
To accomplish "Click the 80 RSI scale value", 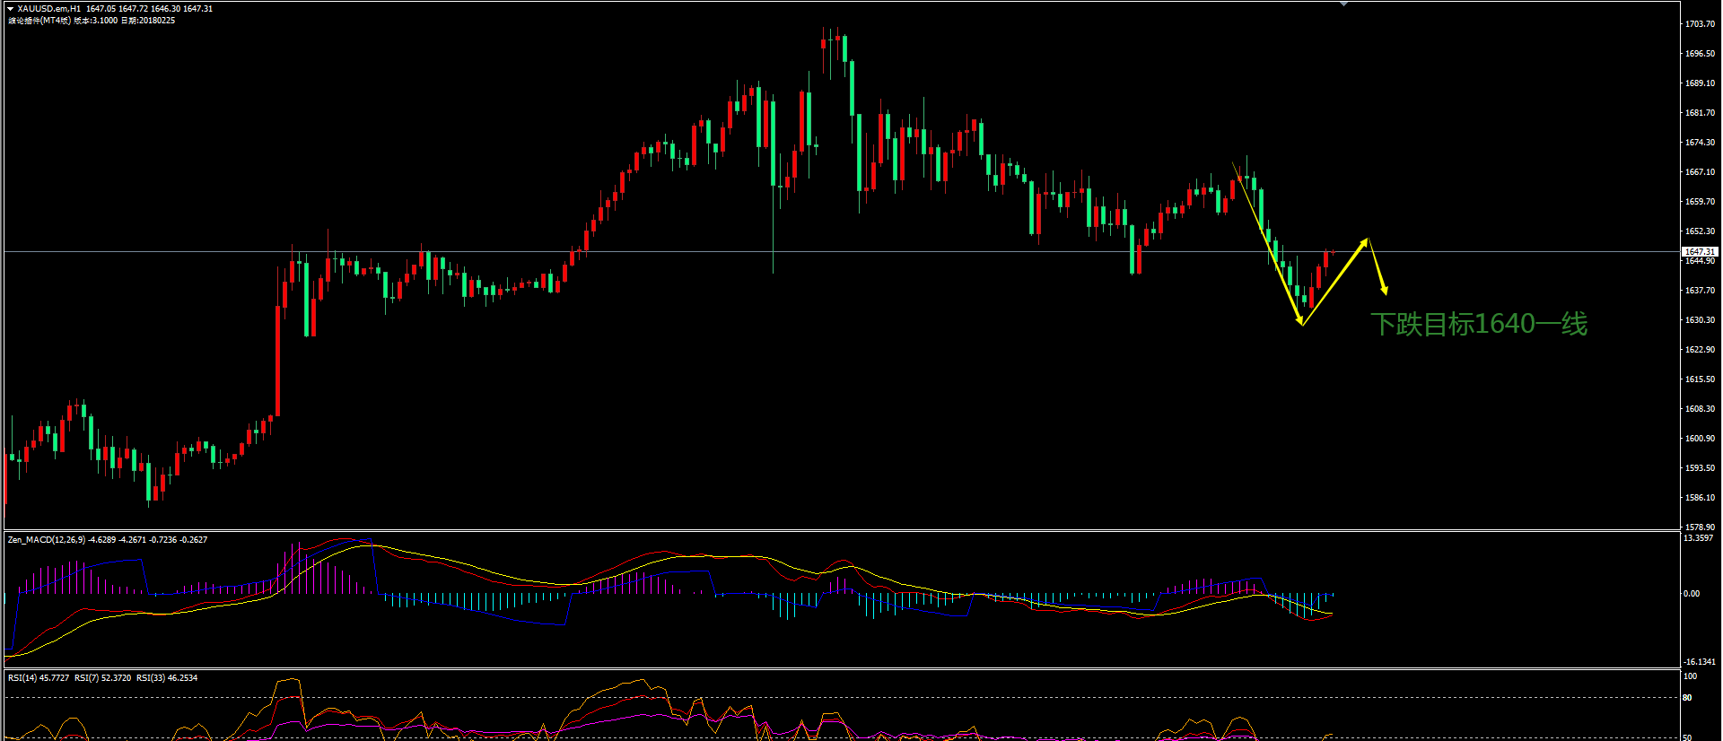I will [x=1688, y=698].
